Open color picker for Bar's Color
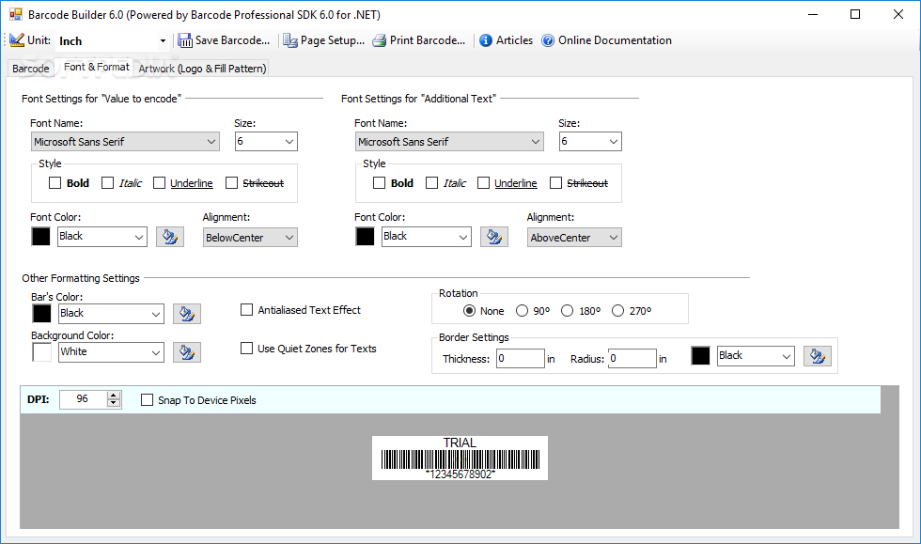The image size is (921, 544). [187, 314]
